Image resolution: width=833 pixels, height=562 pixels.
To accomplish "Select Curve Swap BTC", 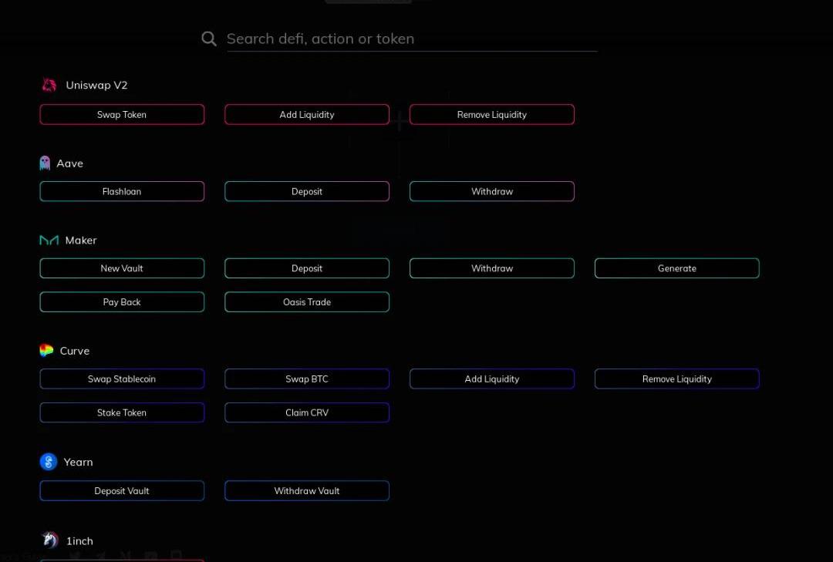I will pyautogui.click(x=306, y=379).
